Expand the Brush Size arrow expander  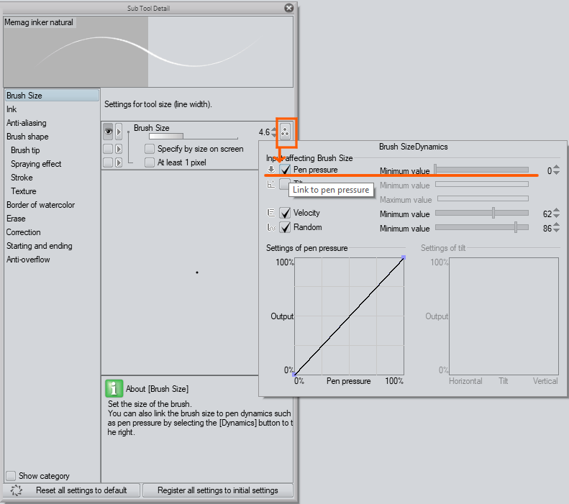pyautogui.click(x=119, y=132)
